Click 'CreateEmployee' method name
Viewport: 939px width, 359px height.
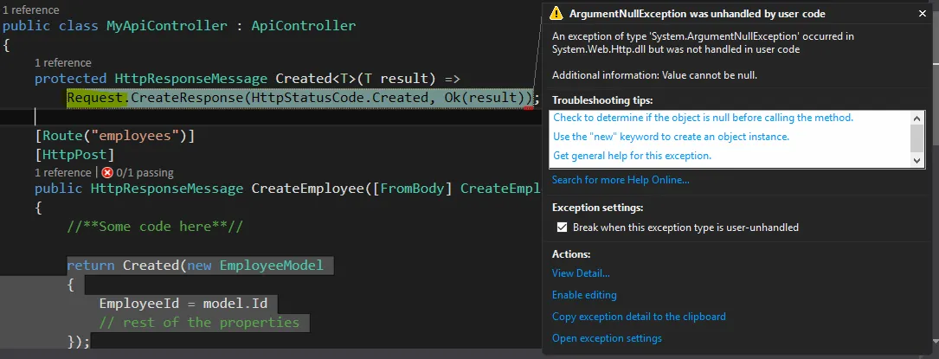[307, 189]
